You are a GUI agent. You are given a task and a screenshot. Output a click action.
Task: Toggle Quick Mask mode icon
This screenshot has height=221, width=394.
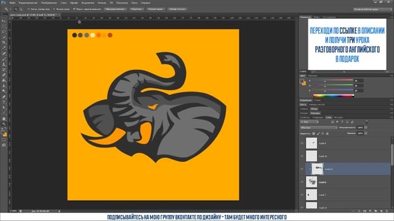(4, 140)
